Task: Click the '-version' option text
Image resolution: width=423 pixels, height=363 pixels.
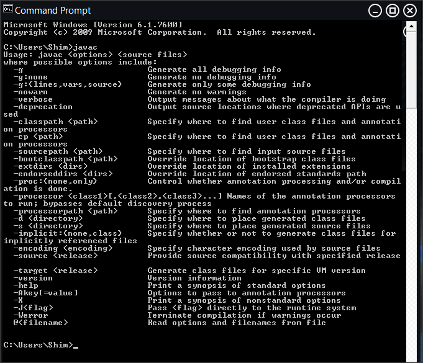Action: [x=33, y=278]
